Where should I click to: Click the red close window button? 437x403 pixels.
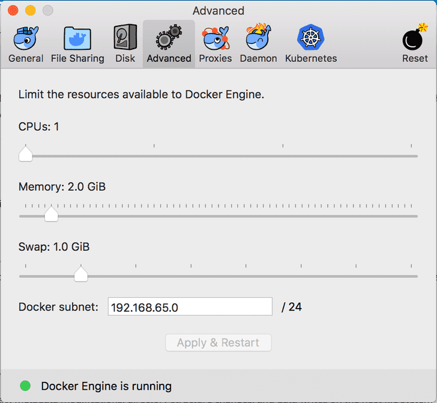click(13, 11)
